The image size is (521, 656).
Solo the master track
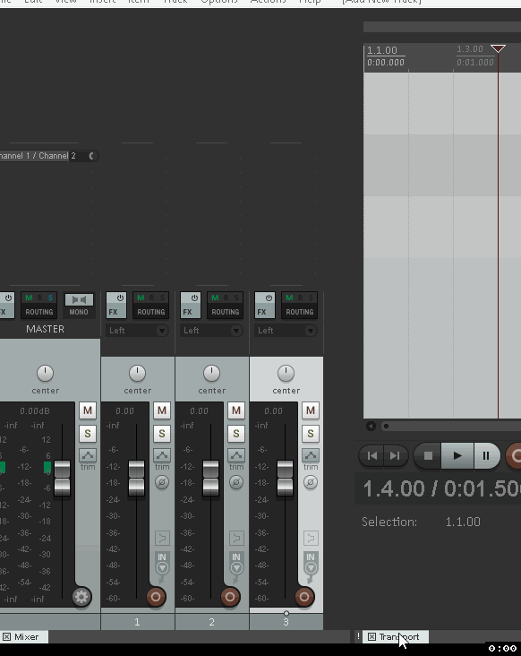pyautogui.click(x=88, y=434)
